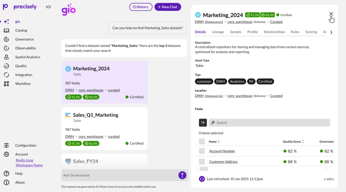Viewport: 346px width, 192px height.
Task: Click the AI sparkle button beside Fields search
Action: tap(203, 123)
